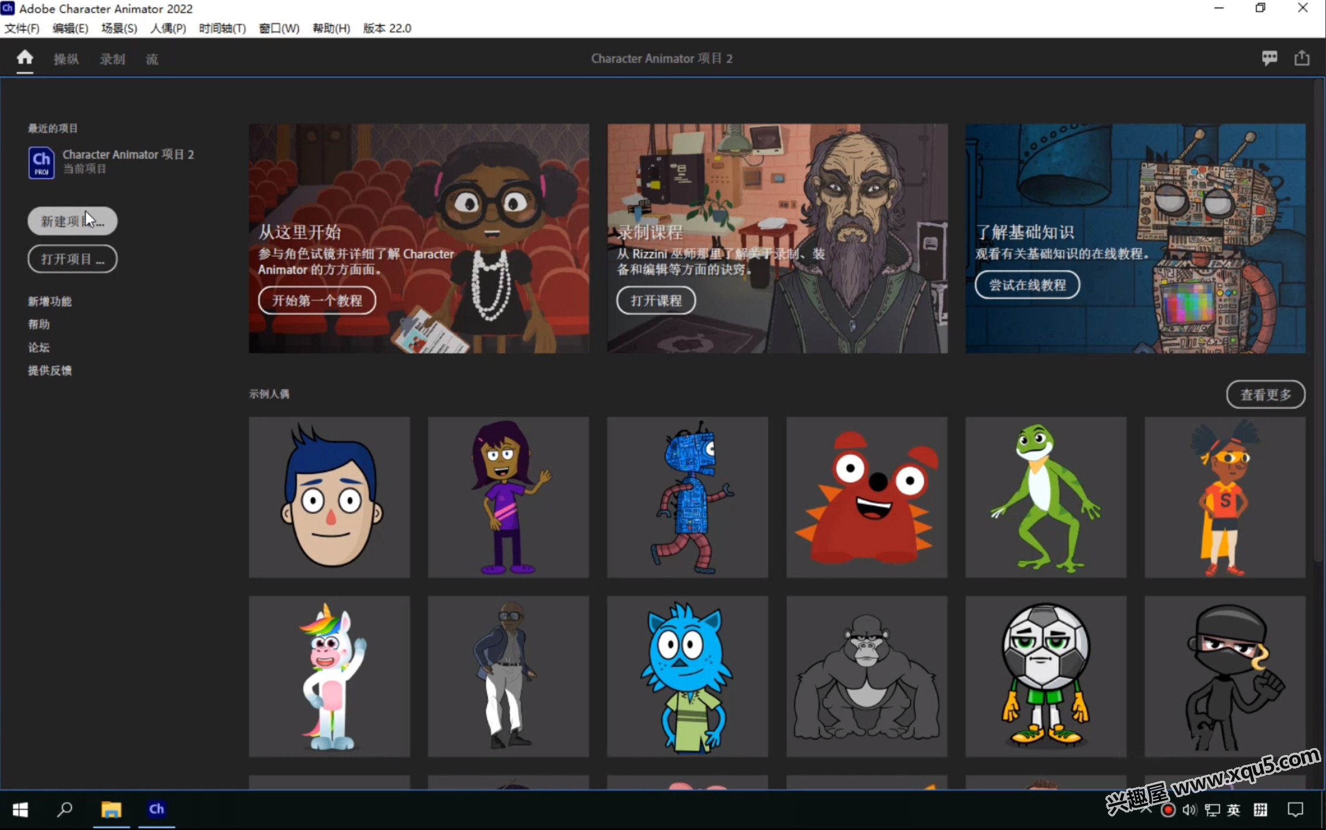Viewport: 1326px width, 830px height.
Task: Click 尝试在线教程 button
Action: 1027,284
